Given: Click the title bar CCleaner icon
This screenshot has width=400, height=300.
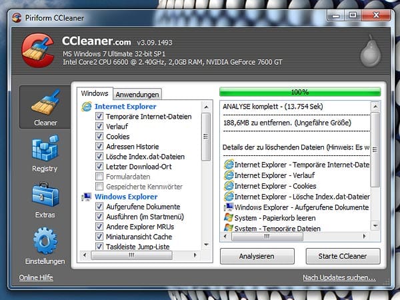Looking at the screenshot, I should [x=17, y=18].
